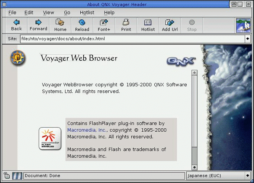
Task: Open the Go menu
Action: pyautogui.click(x=67, y=13)
